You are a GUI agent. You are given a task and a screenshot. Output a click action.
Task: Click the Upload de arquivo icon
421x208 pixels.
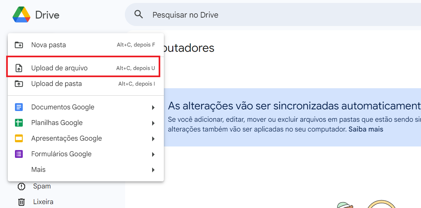point(19,68)
